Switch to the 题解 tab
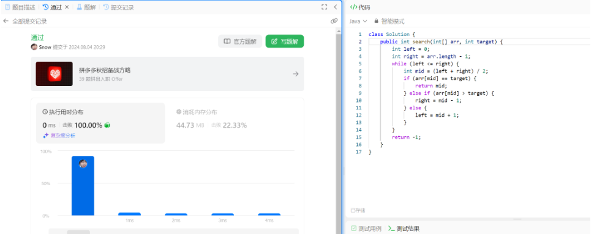This screenshot has height=234, width=594. coord(86,7)
